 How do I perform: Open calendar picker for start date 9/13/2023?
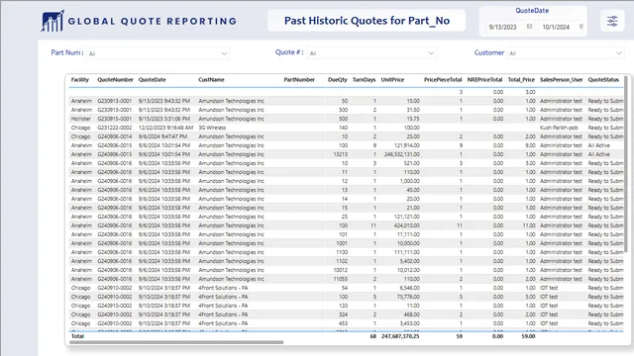[529, 27]
